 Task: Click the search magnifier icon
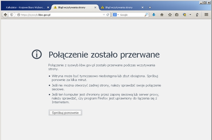point(146,15)
